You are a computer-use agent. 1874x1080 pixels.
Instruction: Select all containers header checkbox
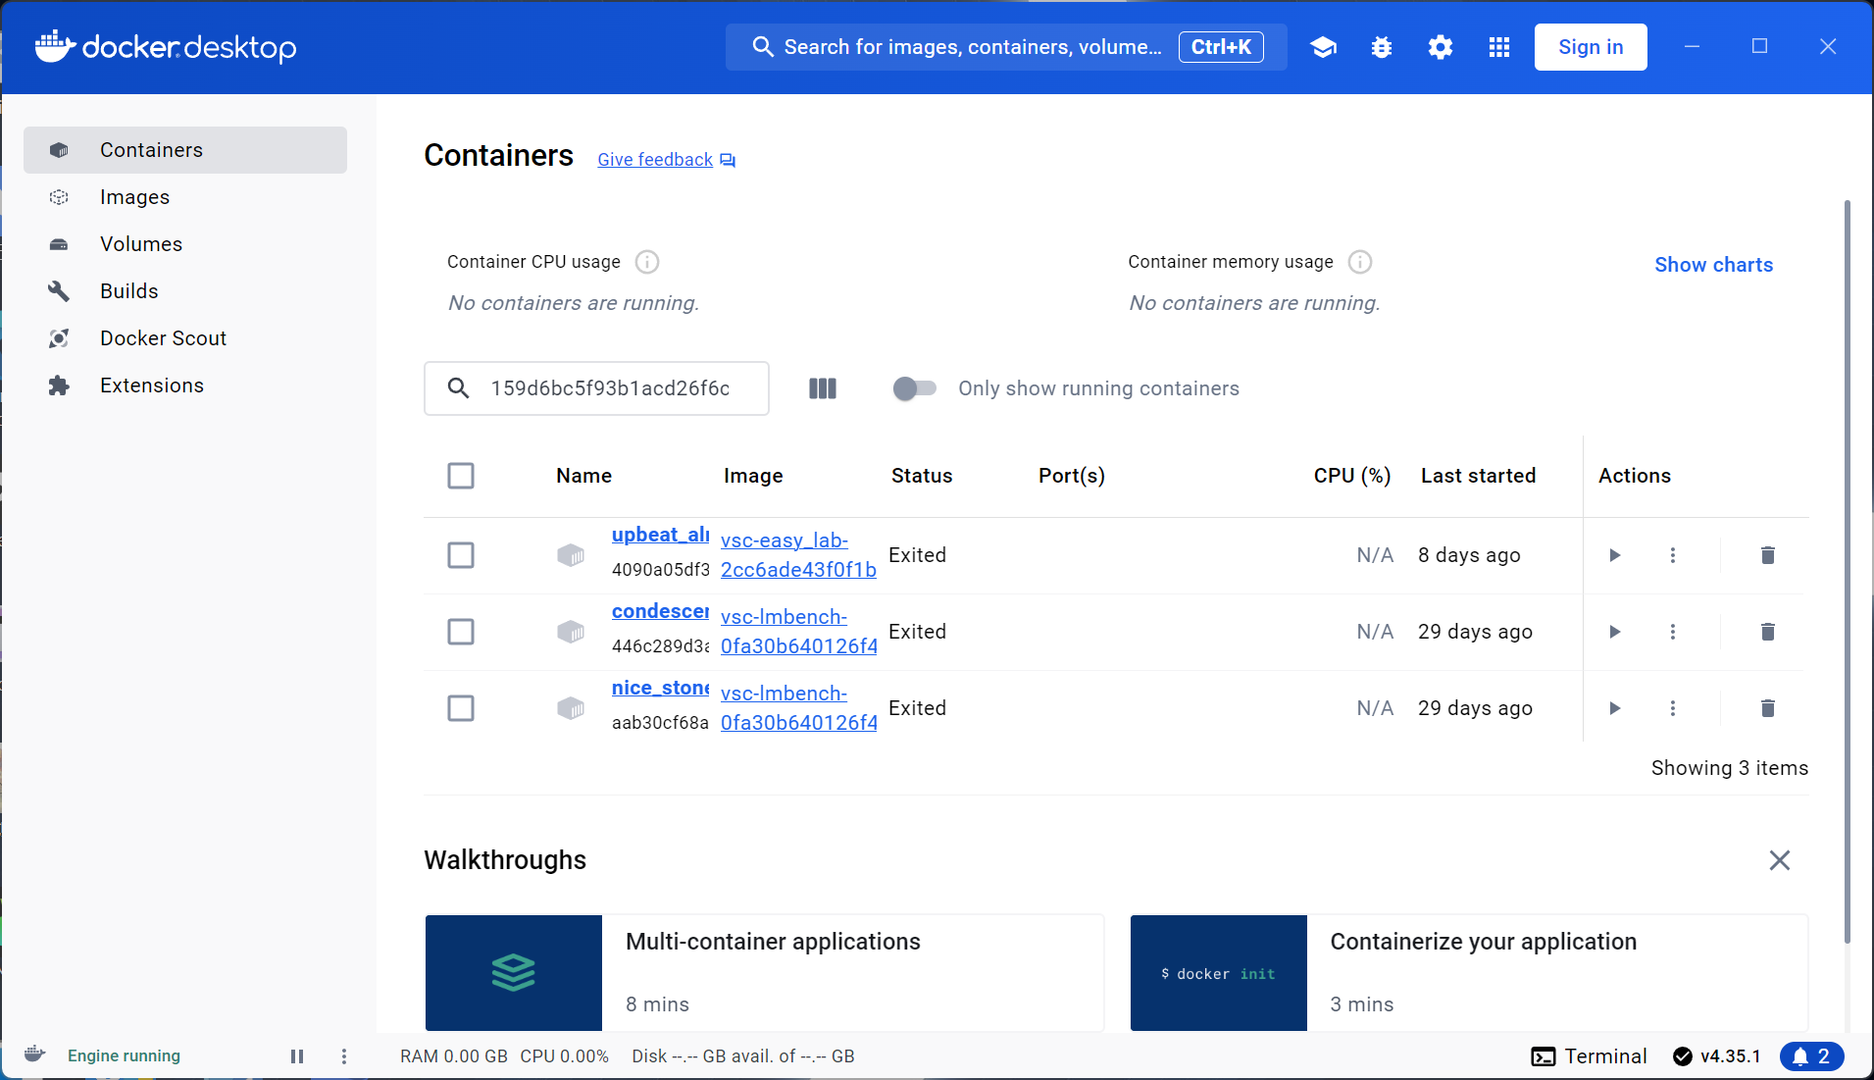(x=461, y=476)
